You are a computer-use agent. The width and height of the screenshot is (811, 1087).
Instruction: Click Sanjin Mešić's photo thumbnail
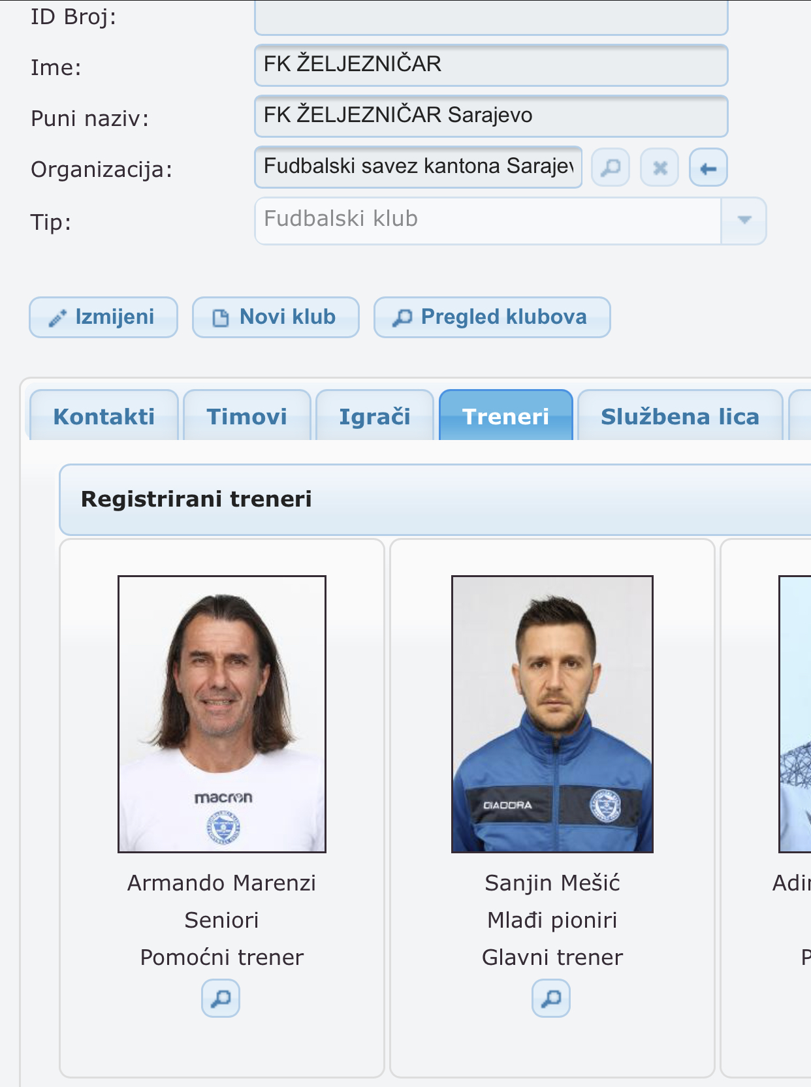click(552, 714)
